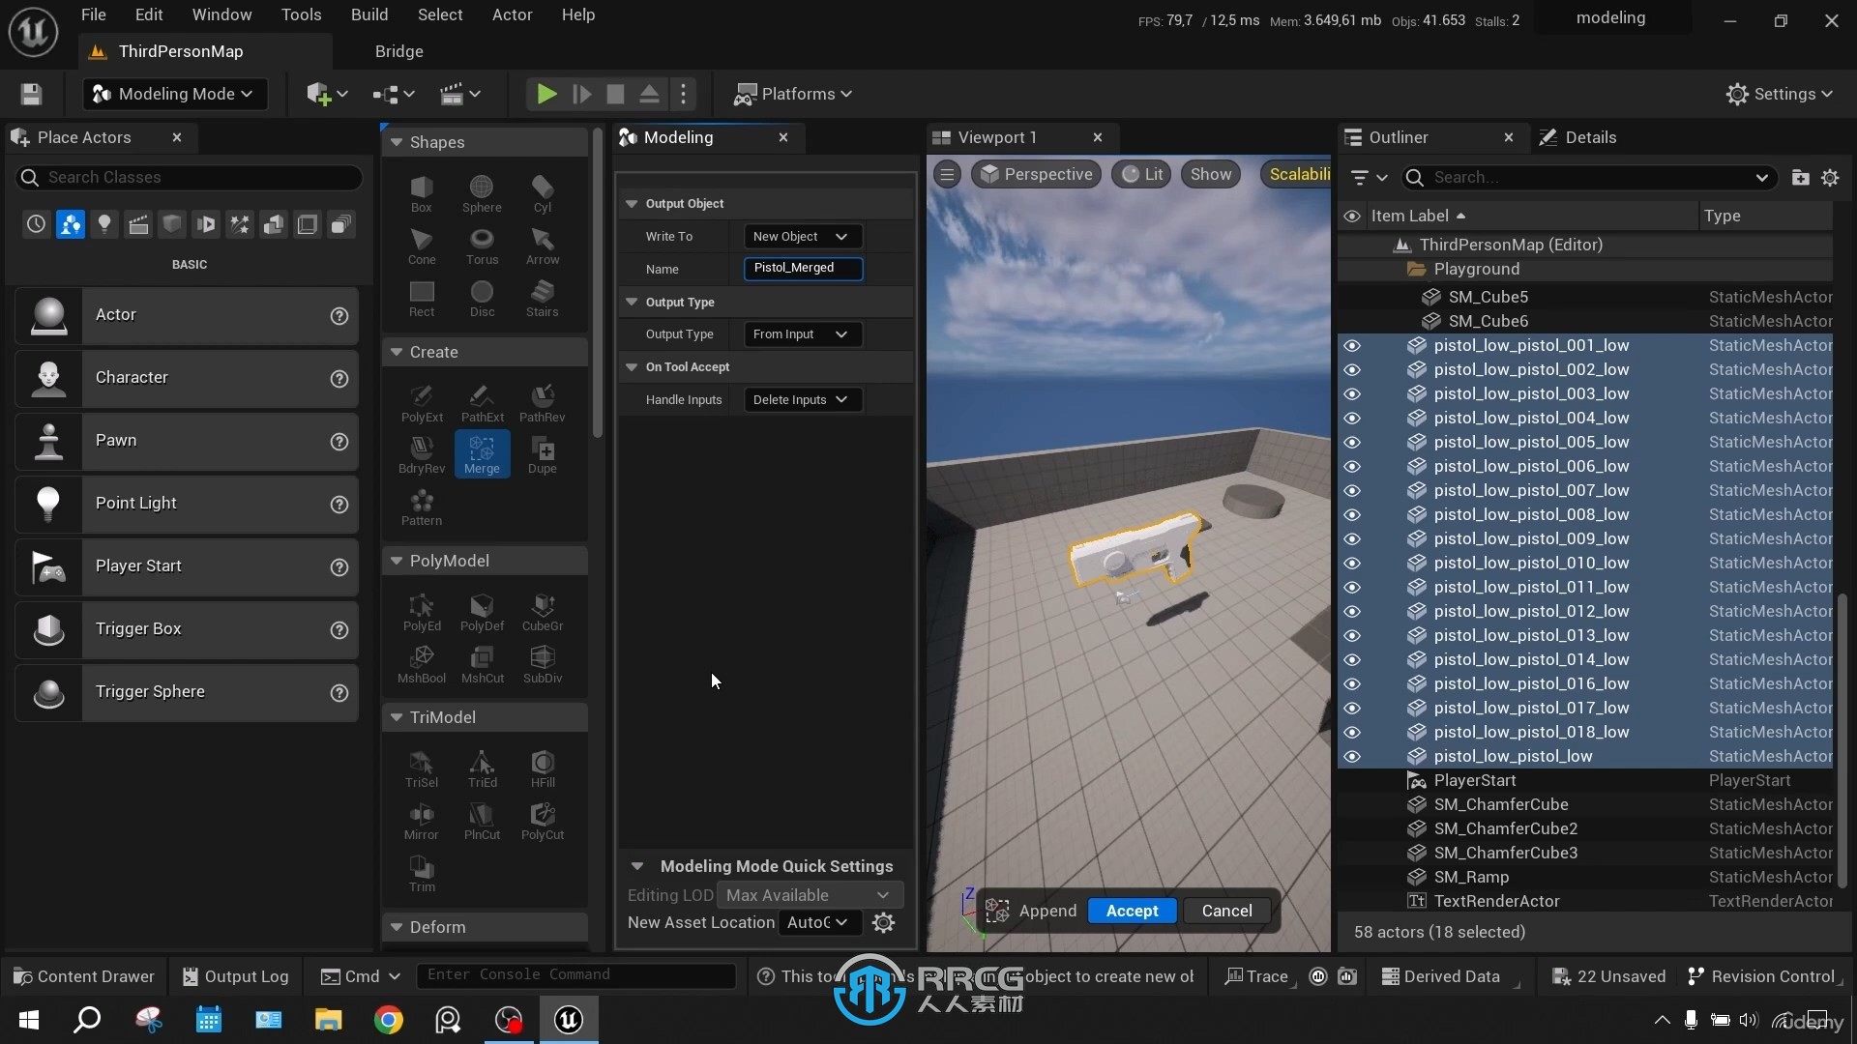Collapse the On Tool Accept section
This screenshot has height=1044, width=1857.
[x=632, y=366]
